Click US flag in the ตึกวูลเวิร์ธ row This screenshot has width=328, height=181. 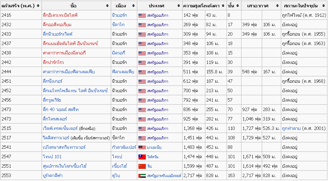(142, 100)
